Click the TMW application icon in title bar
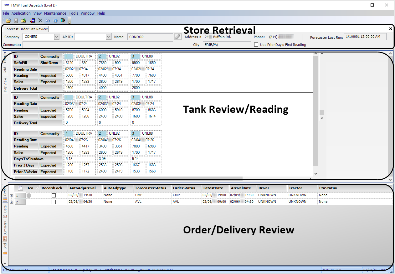 6,5
